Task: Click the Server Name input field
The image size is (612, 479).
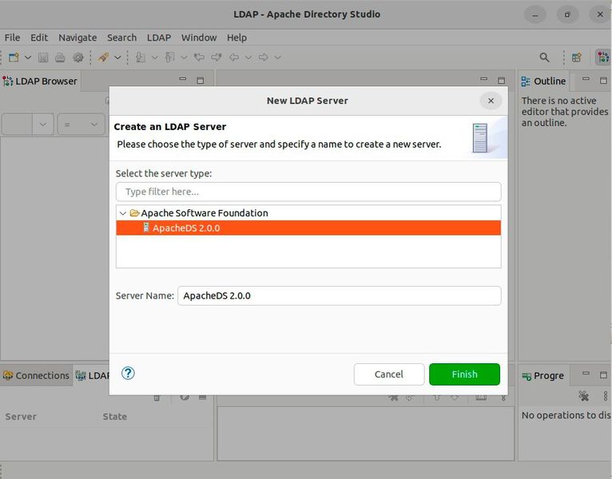Action: (340, 295)
